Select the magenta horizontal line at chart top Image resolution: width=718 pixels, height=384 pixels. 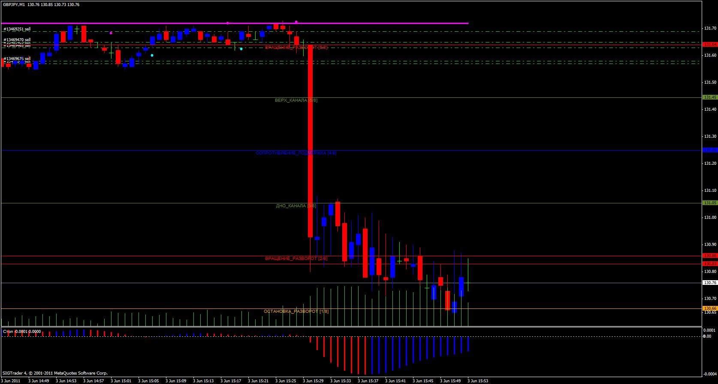pyautogui.click(x=235, y=23)
